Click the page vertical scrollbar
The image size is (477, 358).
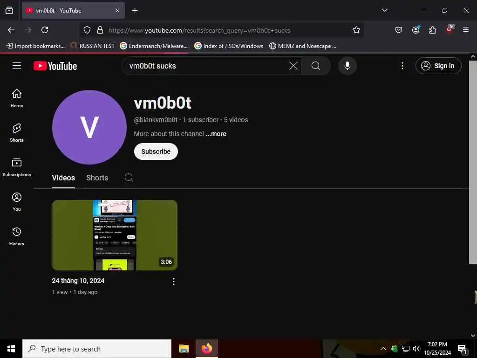[x=473, y=162]
